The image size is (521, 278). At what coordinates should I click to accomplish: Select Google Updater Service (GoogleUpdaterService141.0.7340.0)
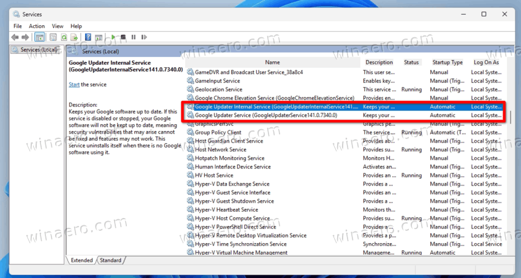click(x=266, y=115)
